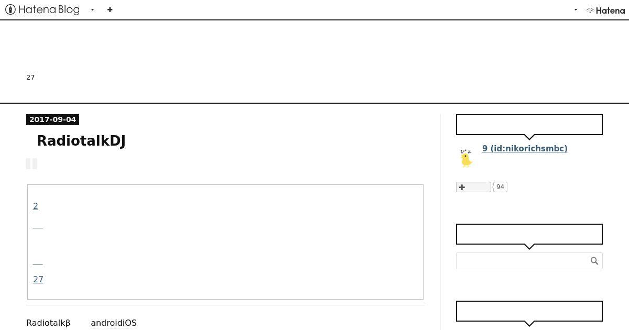Click the profile sidebar header box

pos(529,125)
